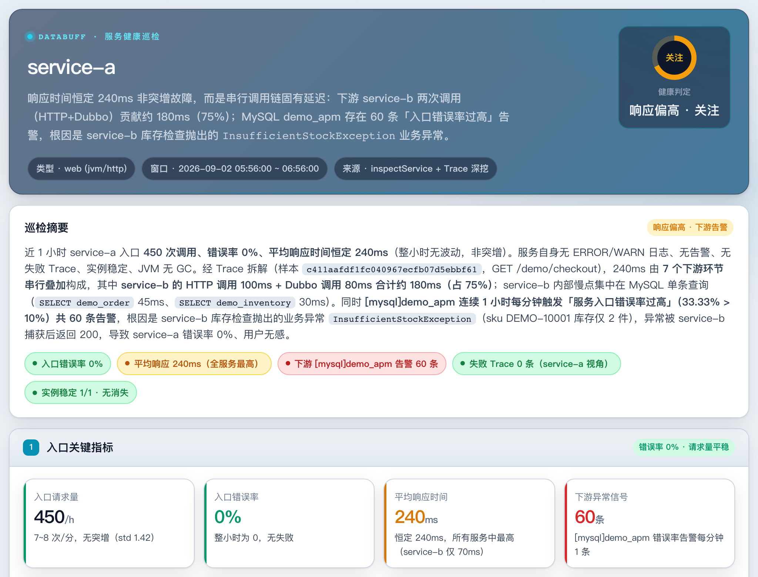Open the 入口请求量 450/h metric card
Screen dimensions: 758x577
pyautogui.click(x=109, y=523)
